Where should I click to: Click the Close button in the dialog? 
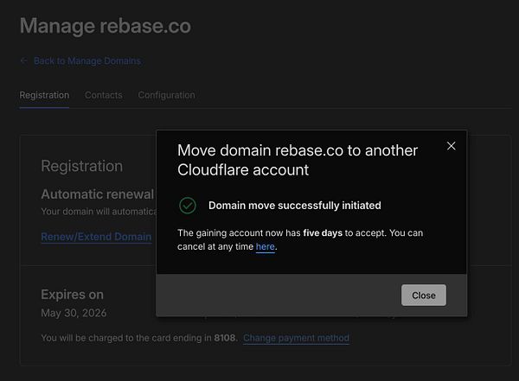pyautogui.click(x=424, y=295)
